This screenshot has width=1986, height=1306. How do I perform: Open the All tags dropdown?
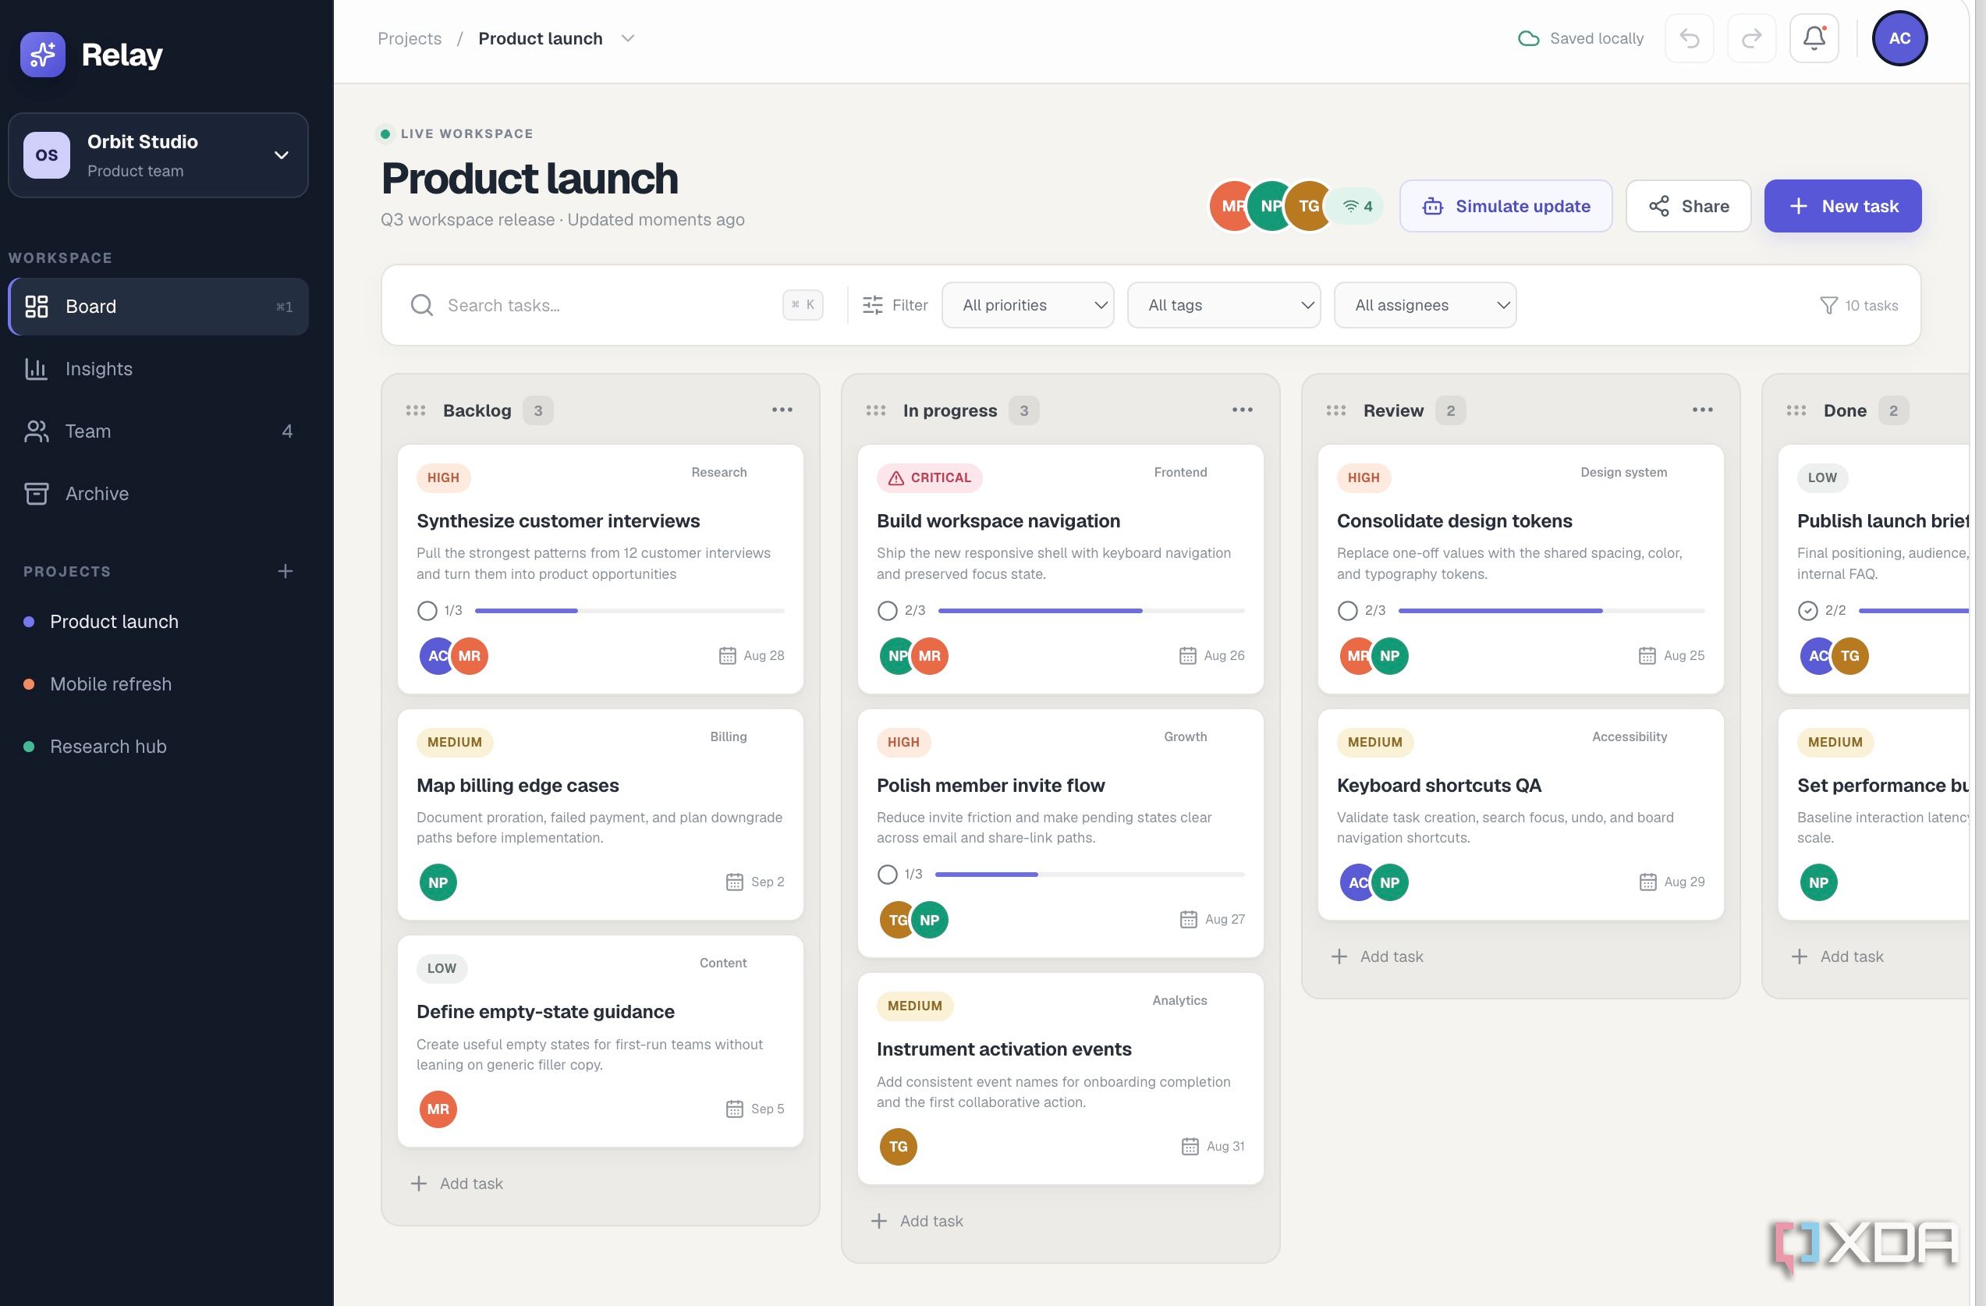(1223, 305)
